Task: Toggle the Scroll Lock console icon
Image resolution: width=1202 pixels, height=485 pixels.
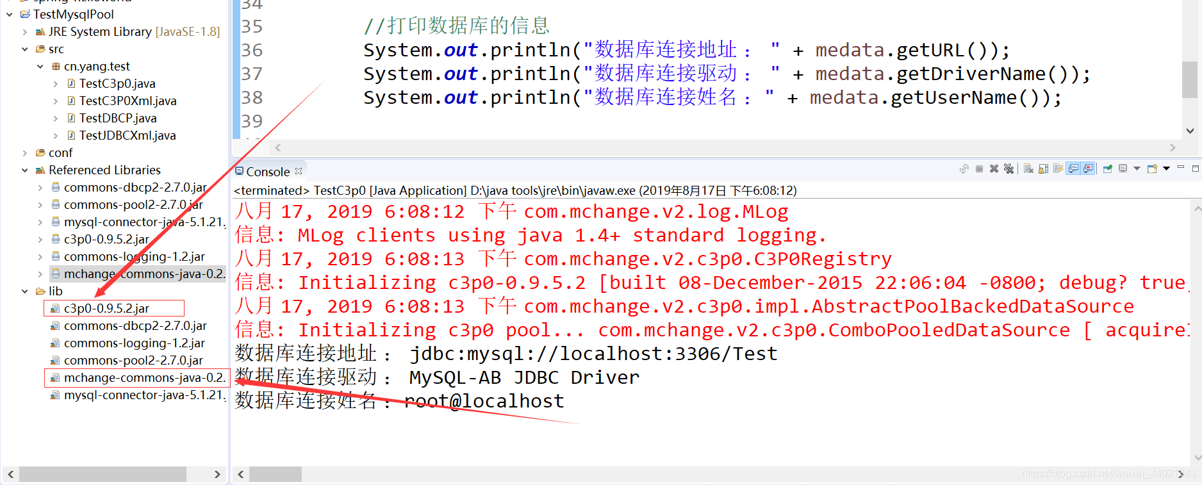Action: point(1043,169)
